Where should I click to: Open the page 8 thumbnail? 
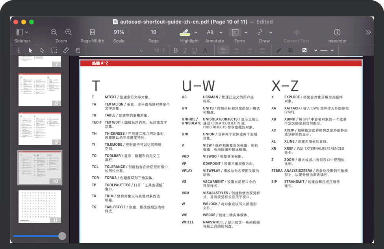click(40, 90)
